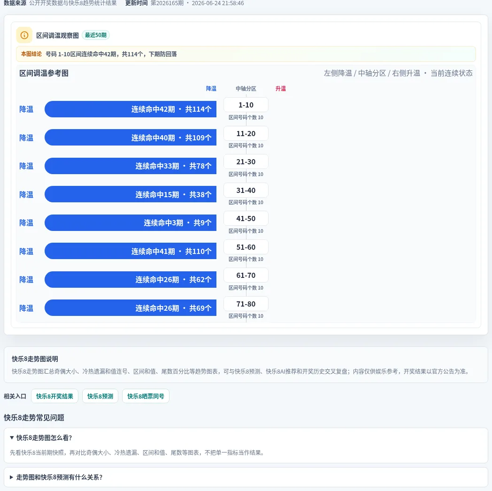Screen dimensions: 492x491
Task: Click the bar 连续命中41期 · 共110个
Action: pyautogui.click(x=131, y=251)
